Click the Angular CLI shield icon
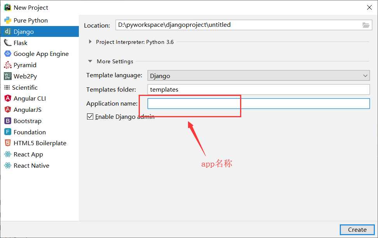The image size is (378, 238). [x=8, y=98]
